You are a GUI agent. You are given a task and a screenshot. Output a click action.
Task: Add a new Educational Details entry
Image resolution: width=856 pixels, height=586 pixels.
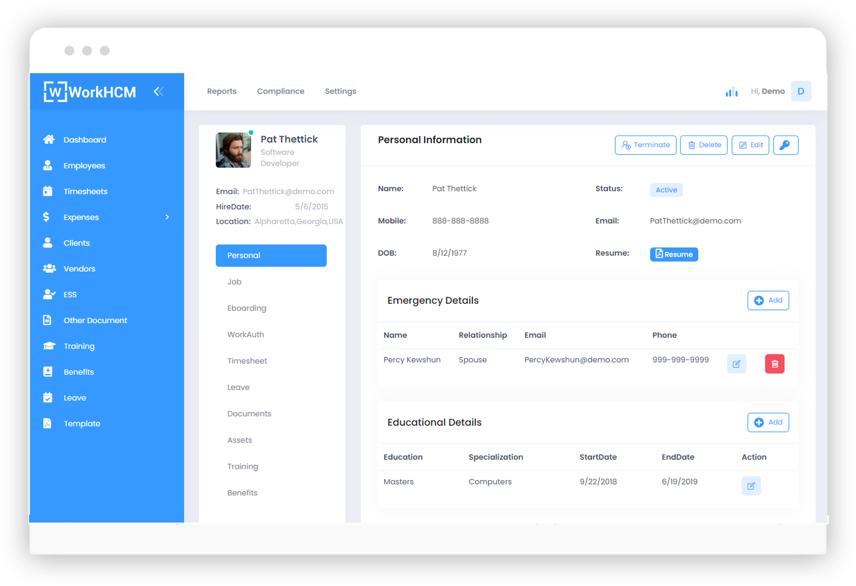point(768,422)
